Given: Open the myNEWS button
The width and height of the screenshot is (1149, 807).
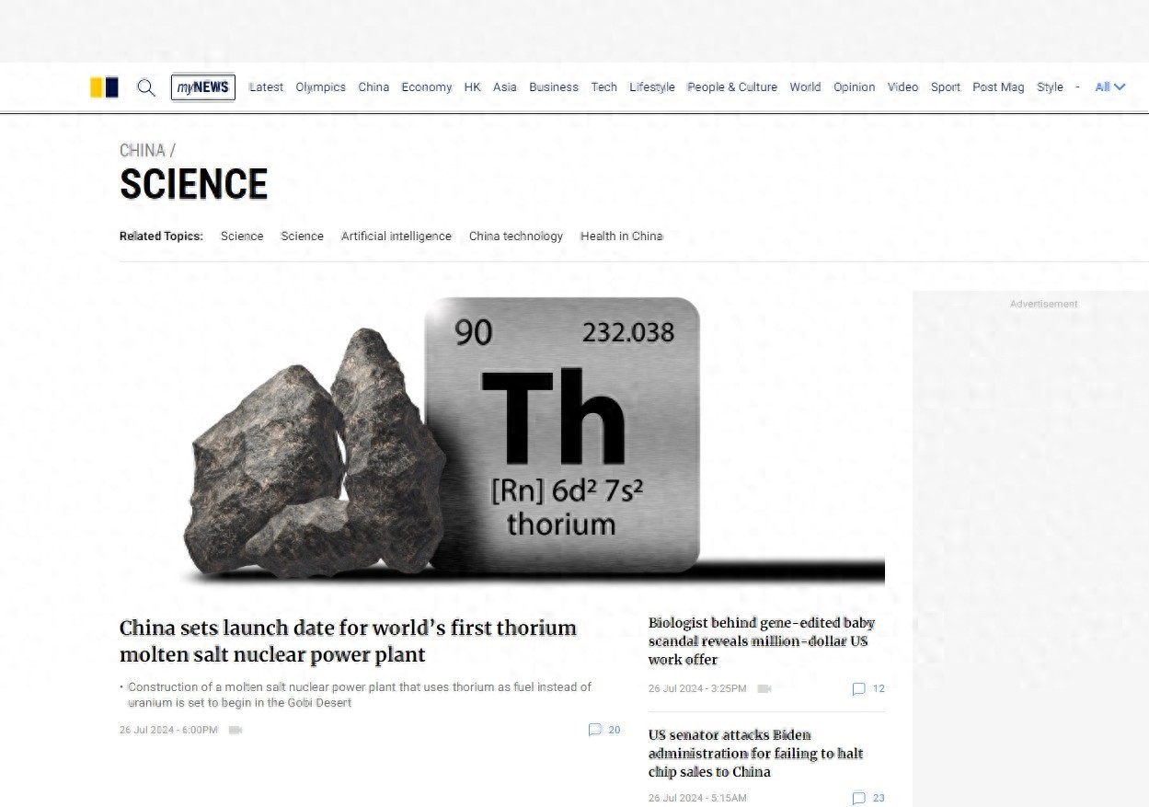Looking at the screenshot, I should tap(203, 87).
